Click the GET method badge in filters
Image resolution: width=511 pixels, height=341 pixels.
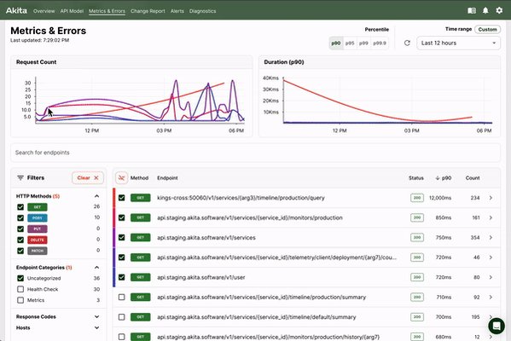tap(38, 207)
